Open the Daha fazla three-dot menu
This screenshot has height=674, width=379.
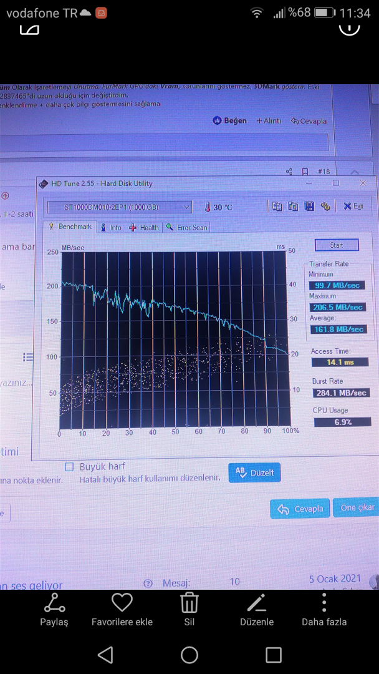click(x=324, y=603)
